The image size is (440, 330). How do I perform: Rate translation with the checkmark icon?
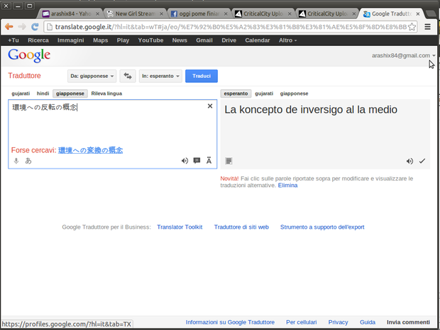[x=422, y=161]
